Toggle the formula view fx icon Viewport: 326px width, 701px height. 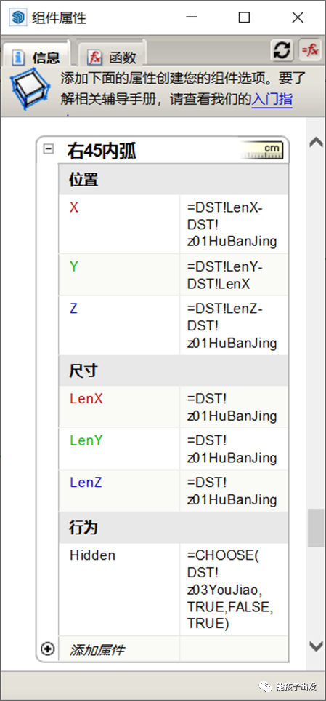pyautogui.click(x=310, y=50)
